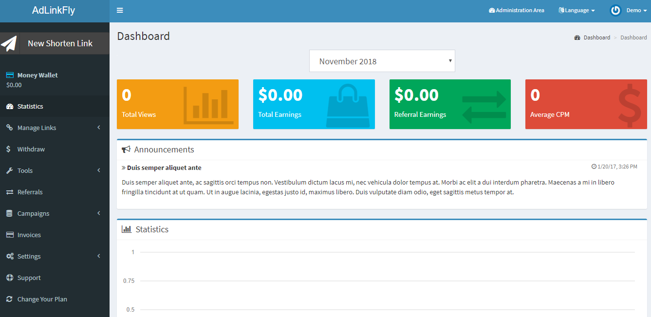Click the paper plane icon beside New Shorten Link

[9, 43]
